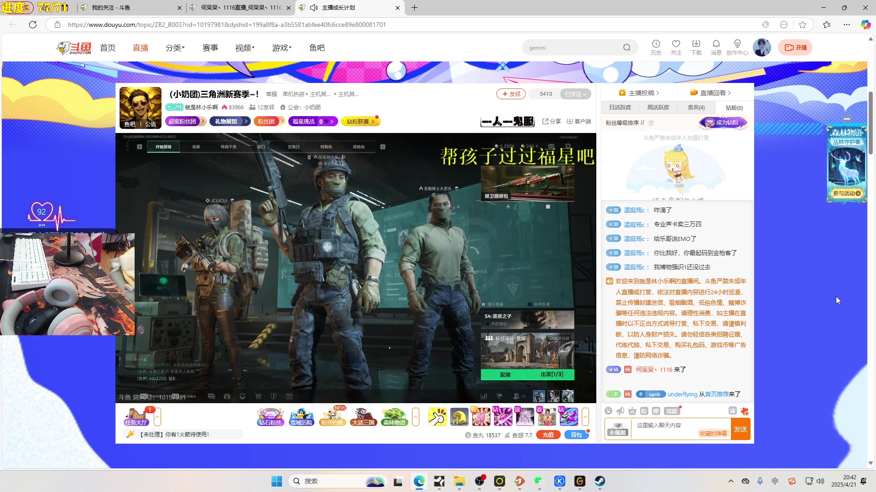Click the 高能 danmaku icon
The image size is (876, 492).
pyautogui.click(x=672, y=411)
